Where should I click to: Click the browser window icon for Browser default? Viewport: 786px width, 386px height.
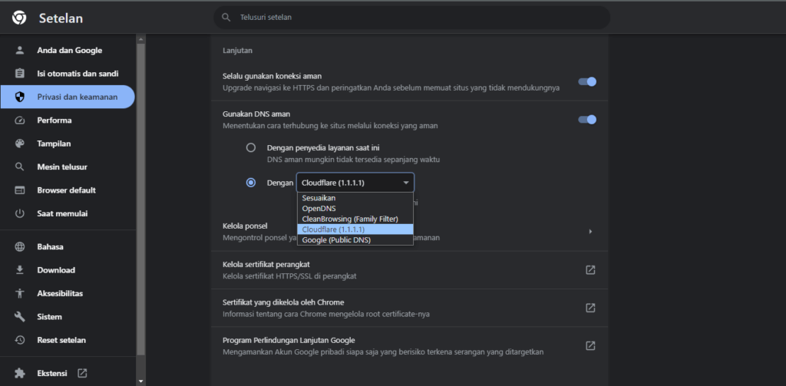coord(19,190)
